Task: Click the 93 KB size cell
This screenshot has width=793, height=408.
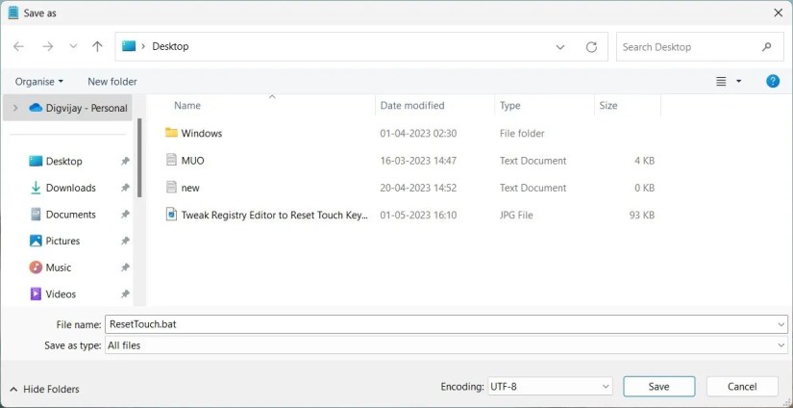Action: coord(642,216)
